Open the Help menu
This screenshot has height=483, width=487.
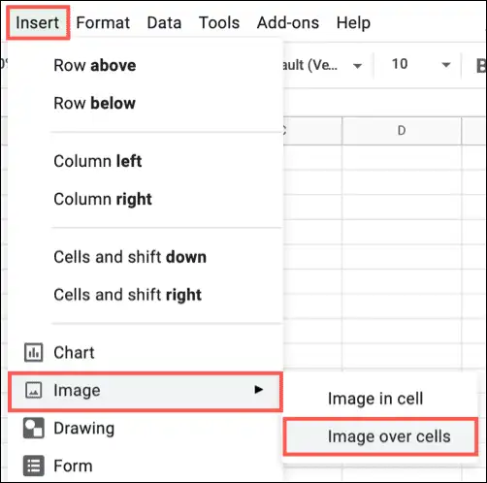[x=353, y=22]
